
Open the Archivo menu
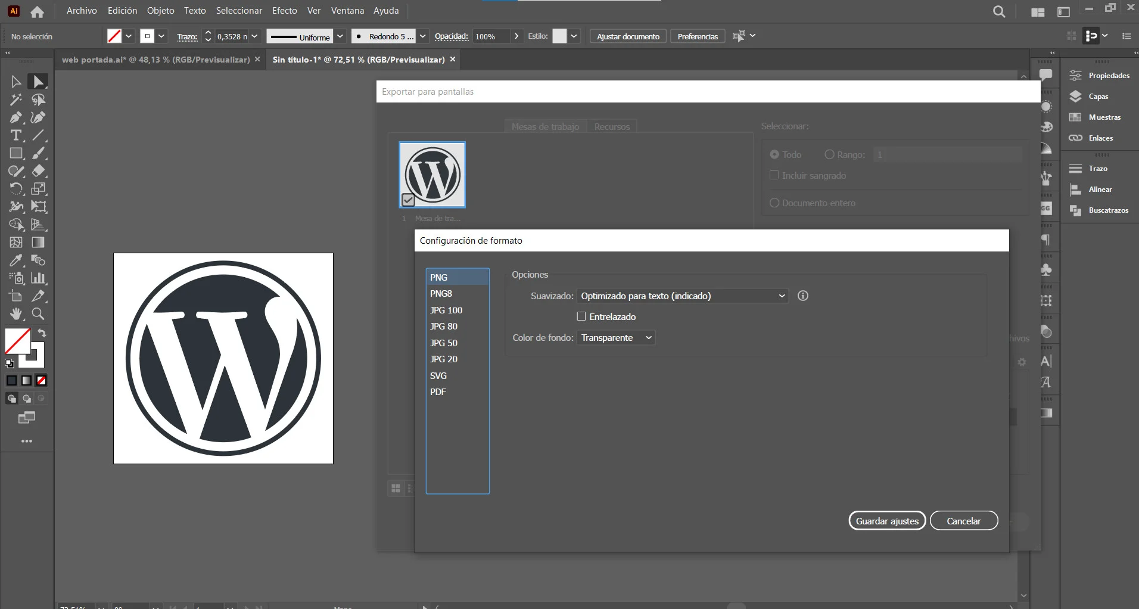tap(82, 11)
